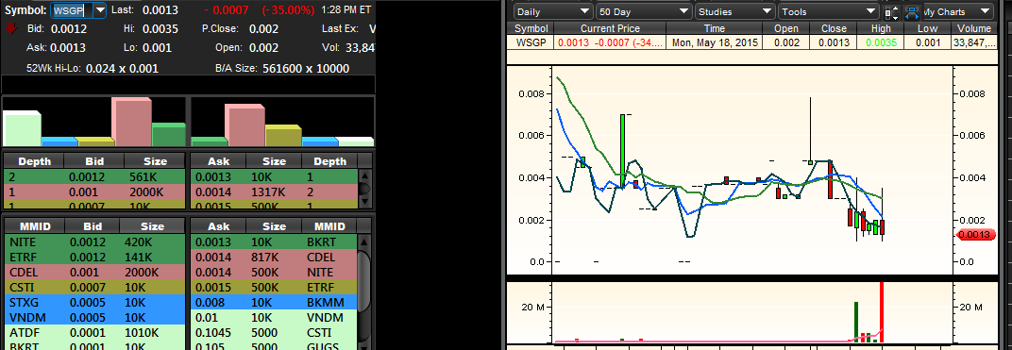Select the BKMM ask row 0.008

click(x=275, y=302)
